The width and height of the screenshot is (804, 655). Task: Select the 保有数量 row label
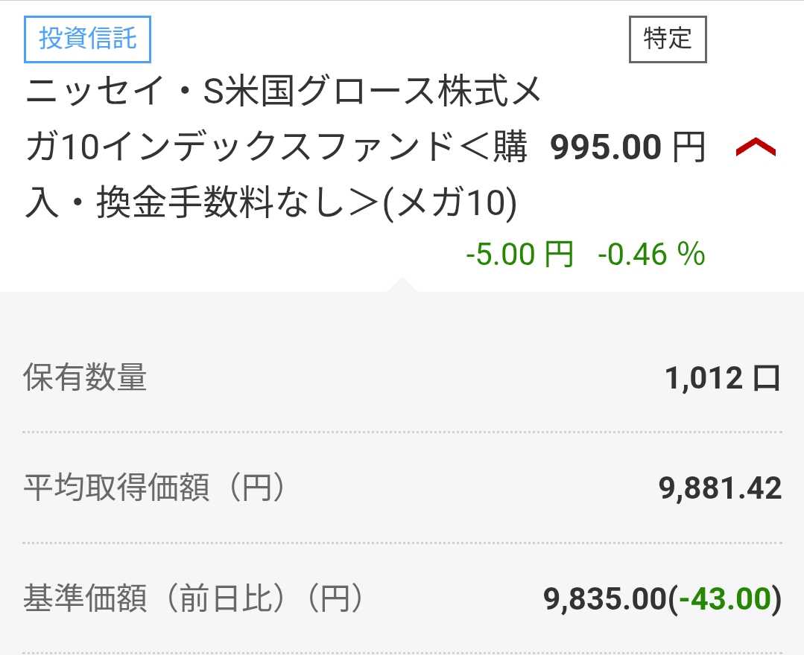pyautogui.click(x=85, y=378)
